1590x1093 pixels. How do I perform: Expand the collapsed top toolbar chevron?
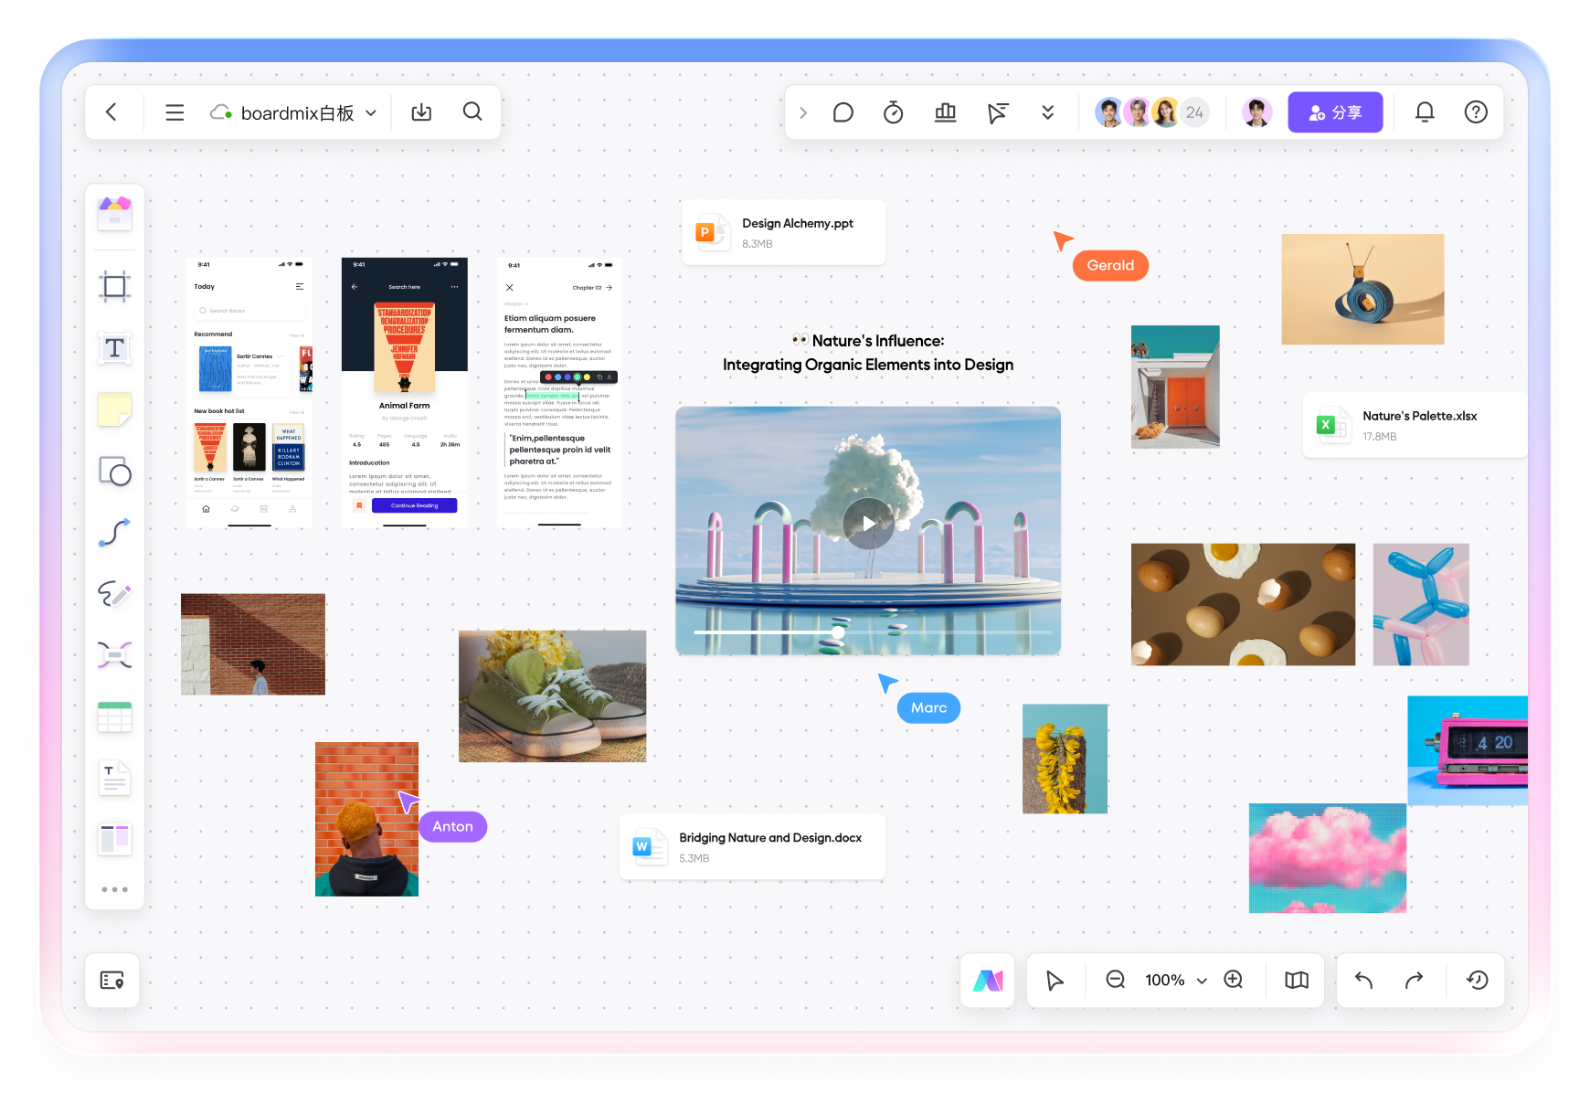(803, 112)
